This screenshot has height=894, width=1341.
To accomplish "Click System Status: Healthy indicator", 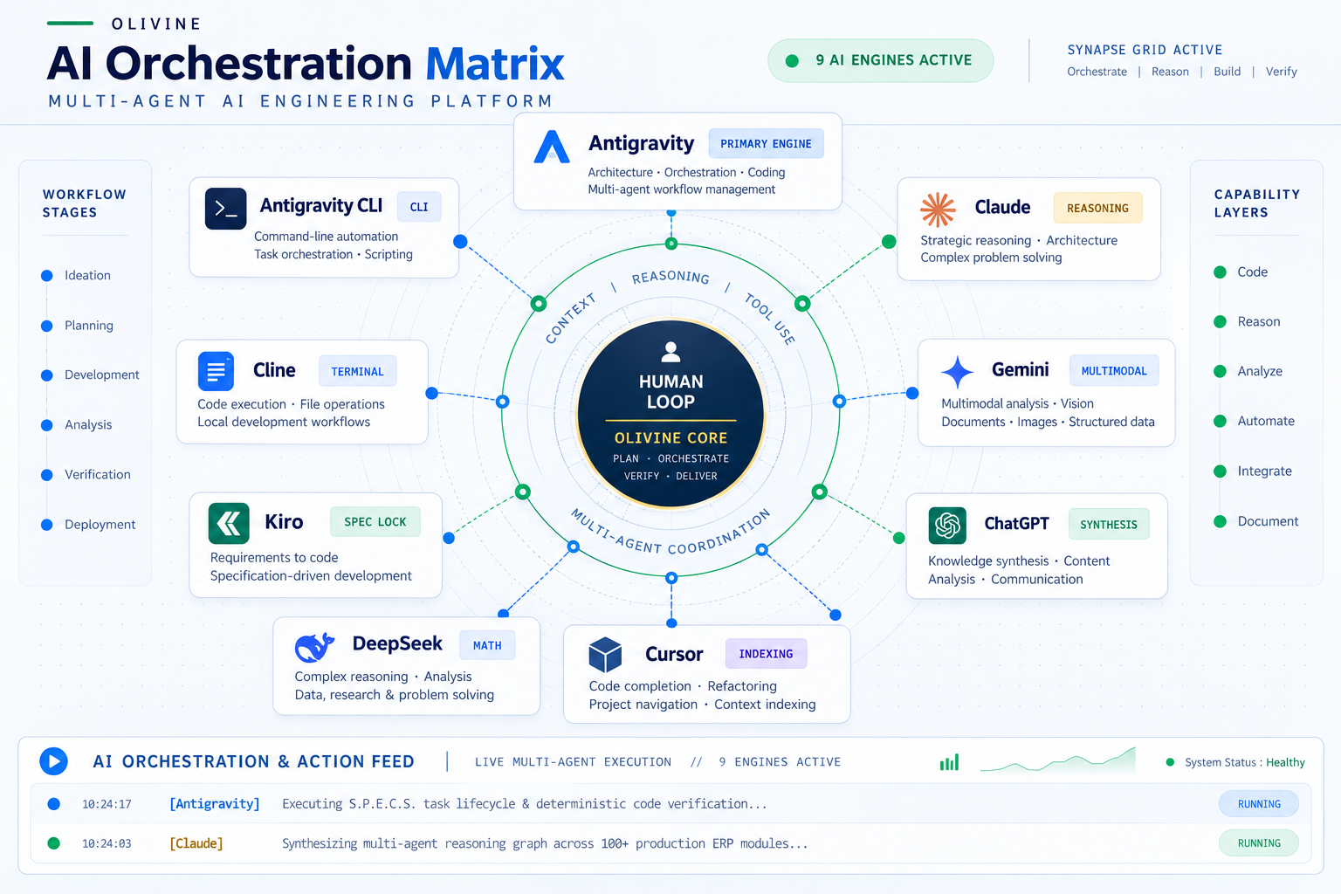I will pyautogui.click(x=1235, y=762).
